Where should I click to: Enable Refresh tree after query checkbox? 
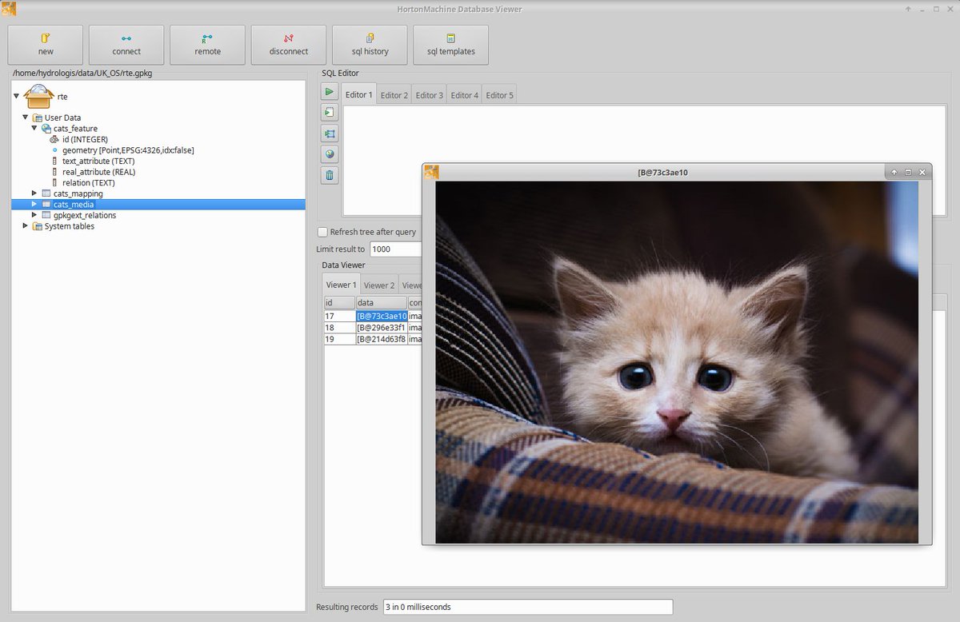click(x=322, y=232)
